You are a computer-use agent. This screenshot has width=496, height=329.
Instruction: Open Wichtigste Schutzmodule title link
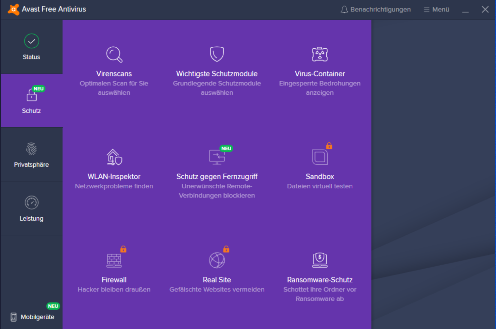[217, 74]
